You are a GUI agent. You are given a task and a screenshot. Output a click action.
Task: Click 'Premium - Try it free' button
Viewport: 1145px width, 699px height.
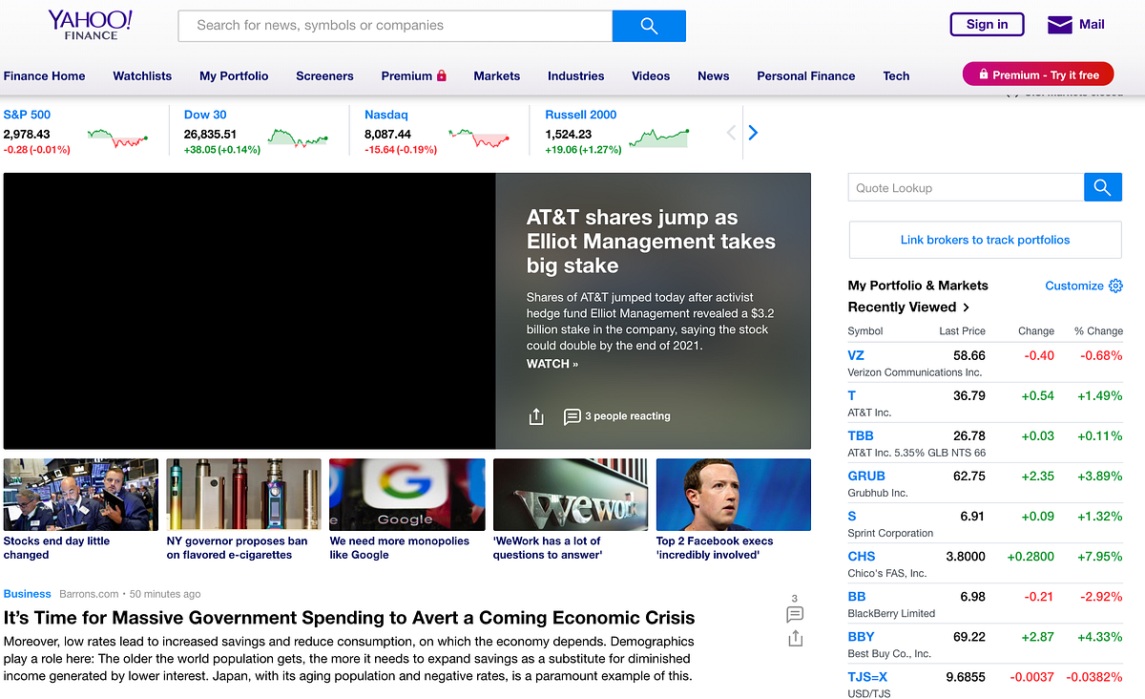1038,74
